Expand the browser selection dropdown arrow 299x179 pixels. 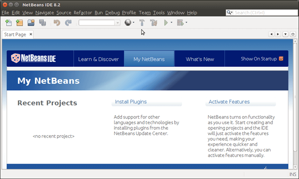[x=134, y=22]
